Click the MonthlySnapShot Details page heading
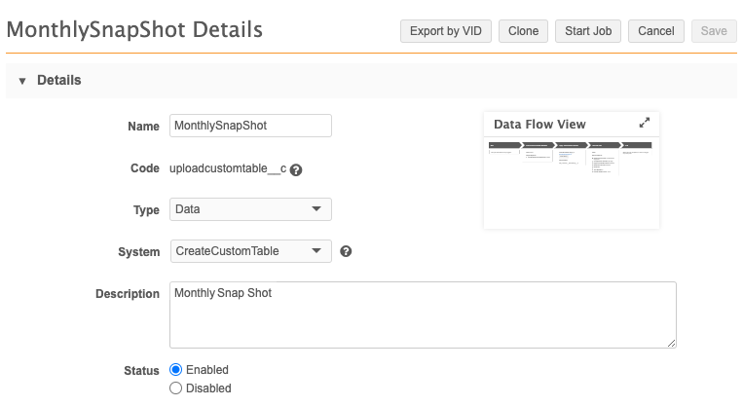Image resolution: width=743 pixels, height=406 pixels. pos(134,30)
